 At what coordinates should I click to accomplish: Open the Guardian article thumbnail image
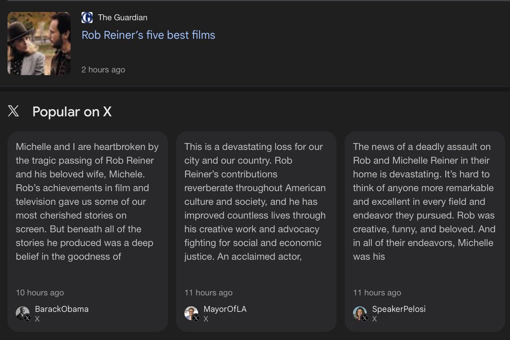[39, 43]
